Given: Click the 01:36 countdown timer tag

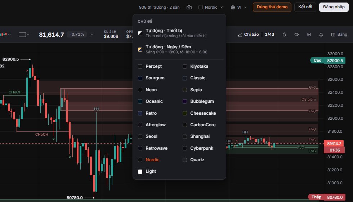Looking at the screenshot, I should (x=335, y=150).
